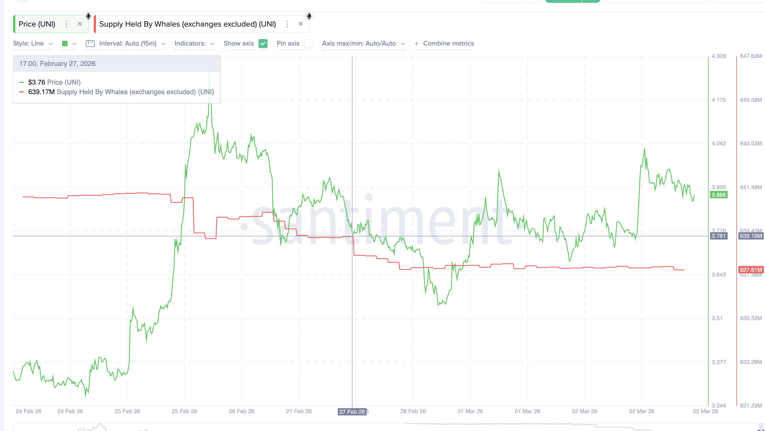Select Supply Held By Whales metric tab

tap(187, 24)
